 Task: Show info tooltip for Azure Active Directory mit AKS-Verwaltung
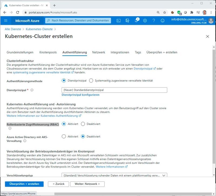25,141
